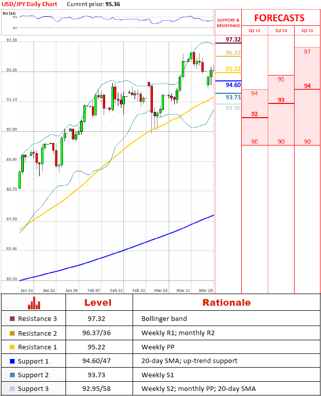This screenshot has height=396, width=321.
Task: Click the Mar 03 date axis label
Action: 161,291
